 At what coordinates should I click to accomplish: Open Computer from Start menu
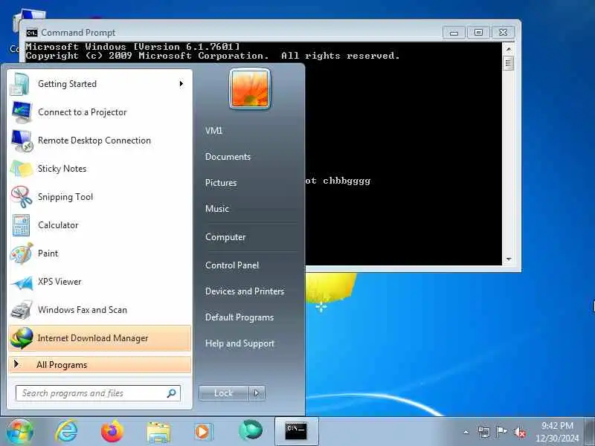225,237
